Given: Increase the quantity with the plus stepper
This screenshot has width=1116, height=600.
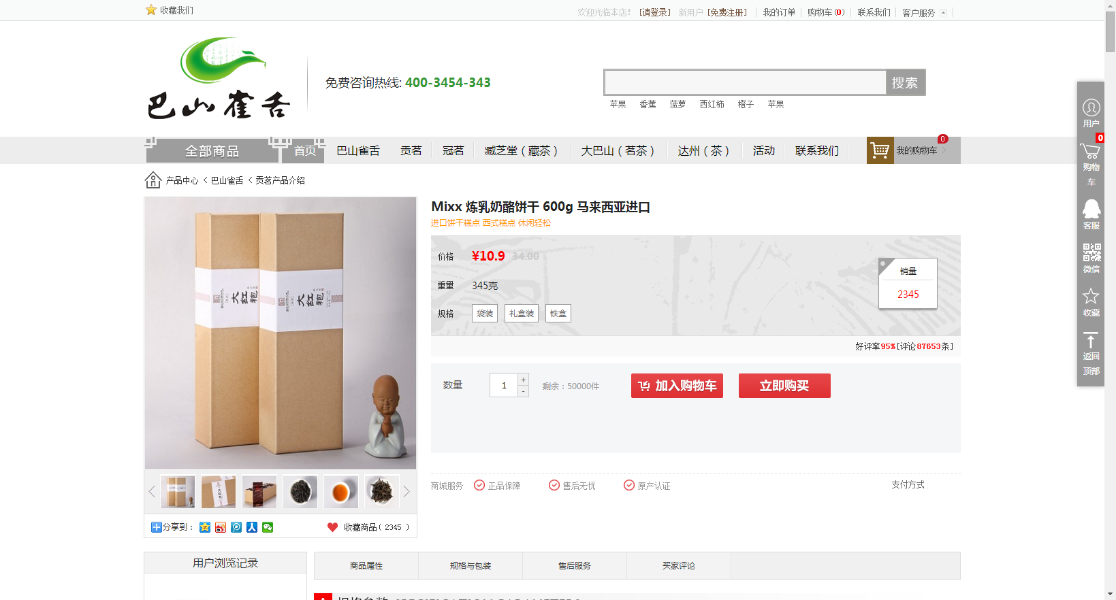Looking at the screenshot, I should click(523, 380).
